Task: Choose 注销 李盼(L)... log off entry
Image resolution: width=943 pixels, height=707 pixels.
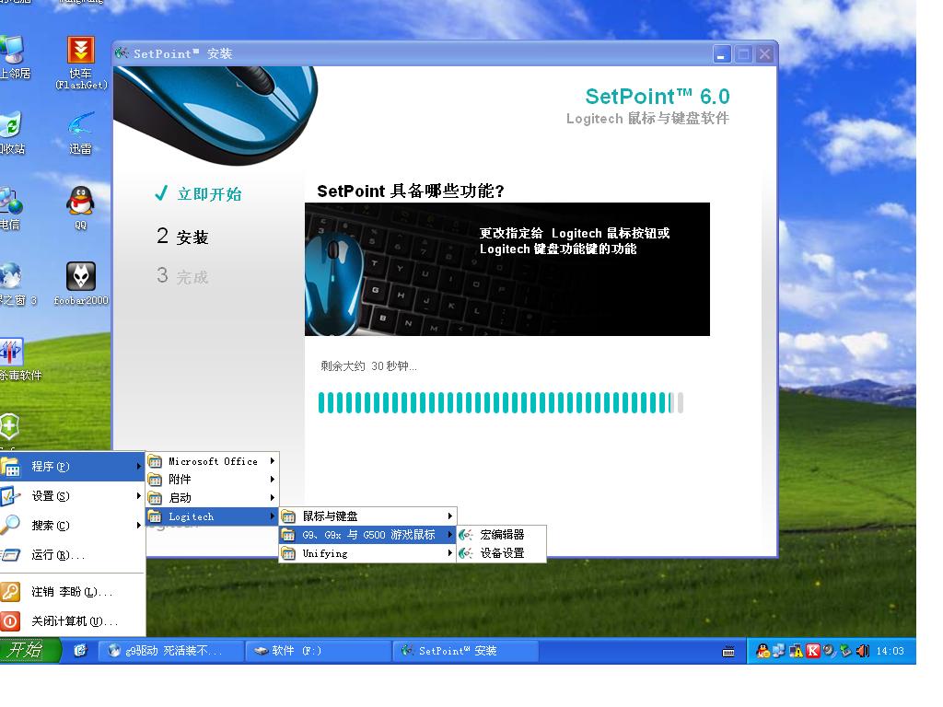Action: pyautogui.click(x=72, y=592)
